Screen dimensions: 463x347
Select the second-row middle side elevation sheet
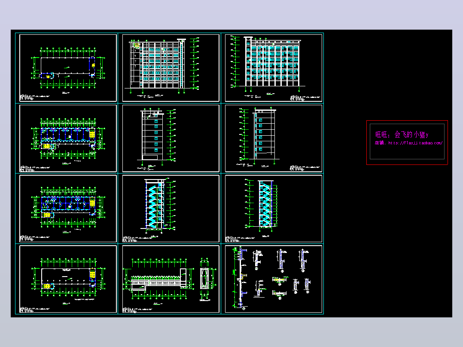[x=171, y=138]
